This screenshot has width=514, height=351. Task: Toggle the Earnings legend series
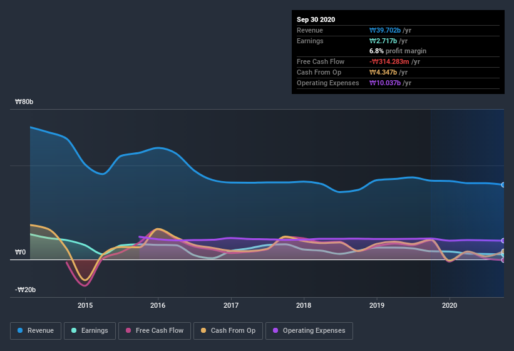point(90,331)
